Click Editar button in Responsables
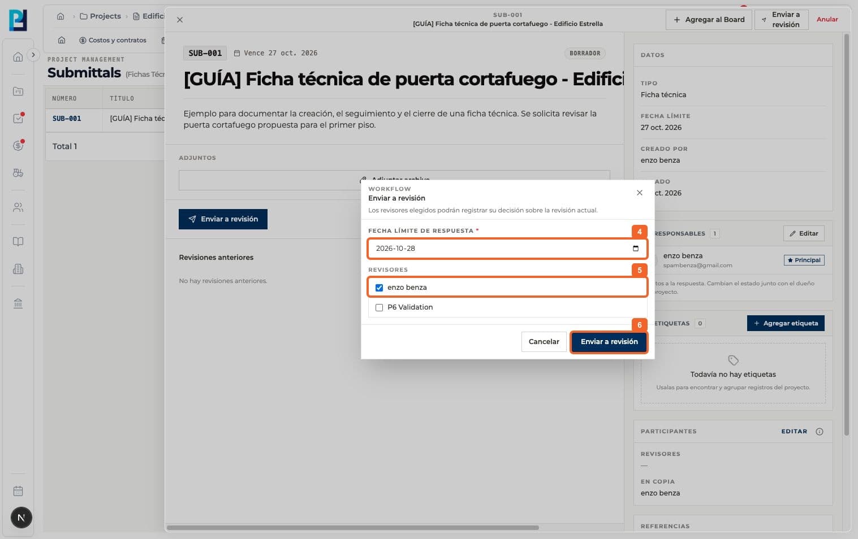This screenshot has height=539, width=858. pos(804,233)
